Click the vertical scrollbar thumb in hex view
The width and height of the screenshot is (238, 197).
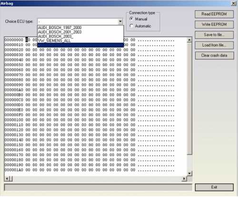[x=189, y=98]
